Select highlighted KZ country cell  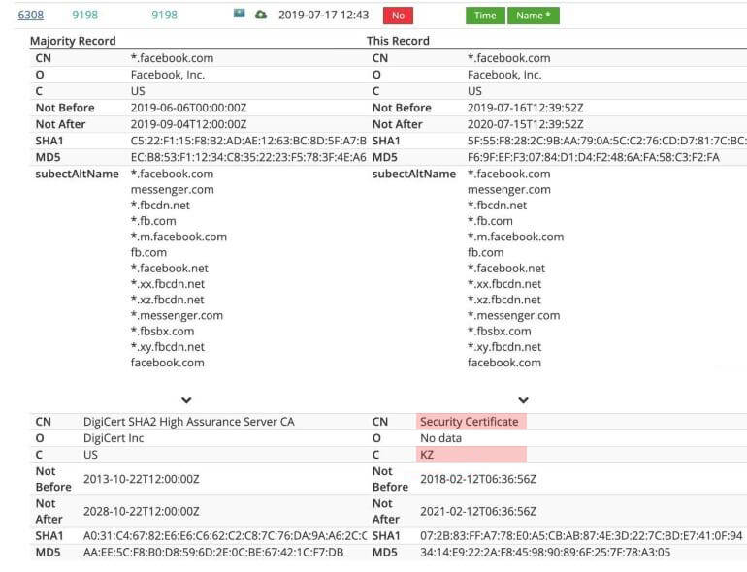[x=471, y=454]
